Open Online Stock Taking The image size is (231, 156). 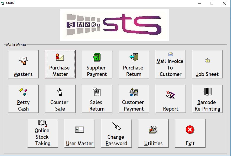point(43,133)
